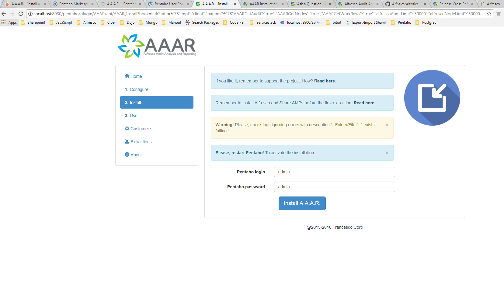The width and height of the screenshot is (504, 299).
Task: Click the large blue install circle icon
Action: [432, 98]
